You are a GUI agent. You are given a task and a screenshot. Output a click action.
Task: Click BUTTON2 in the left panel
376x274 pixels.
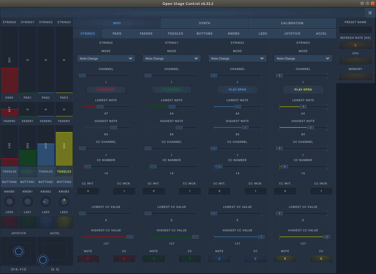46,182
